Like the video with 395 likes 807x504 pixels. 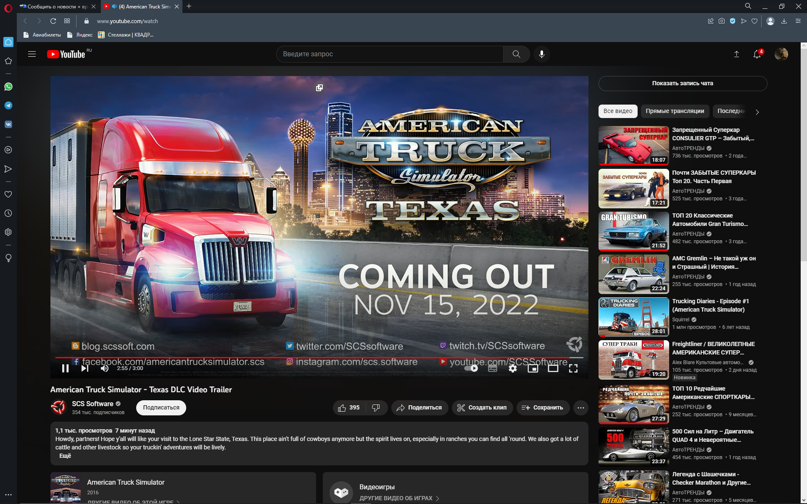349,407
